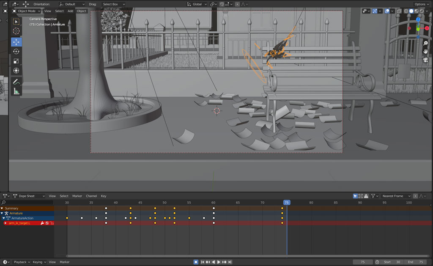Select the Select Box tool
Image resolution: width=433 pixels, height=266 pixels.
click(x=16, y=22)
